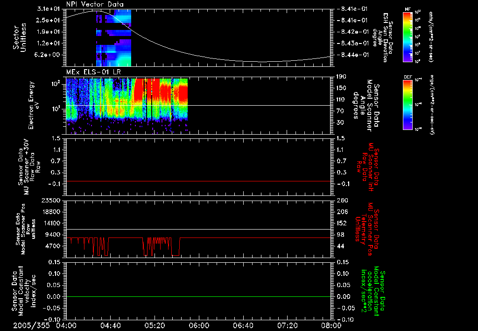Select the DEF color scale bar
This screenshot has height=331, width=478.
tap(408, 105)
